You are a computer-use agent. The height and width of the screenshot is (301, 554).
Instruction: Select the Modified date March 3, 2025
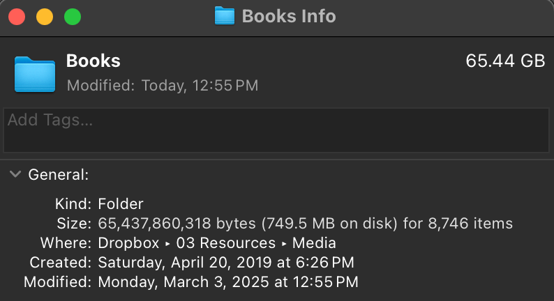pos(228,282)
